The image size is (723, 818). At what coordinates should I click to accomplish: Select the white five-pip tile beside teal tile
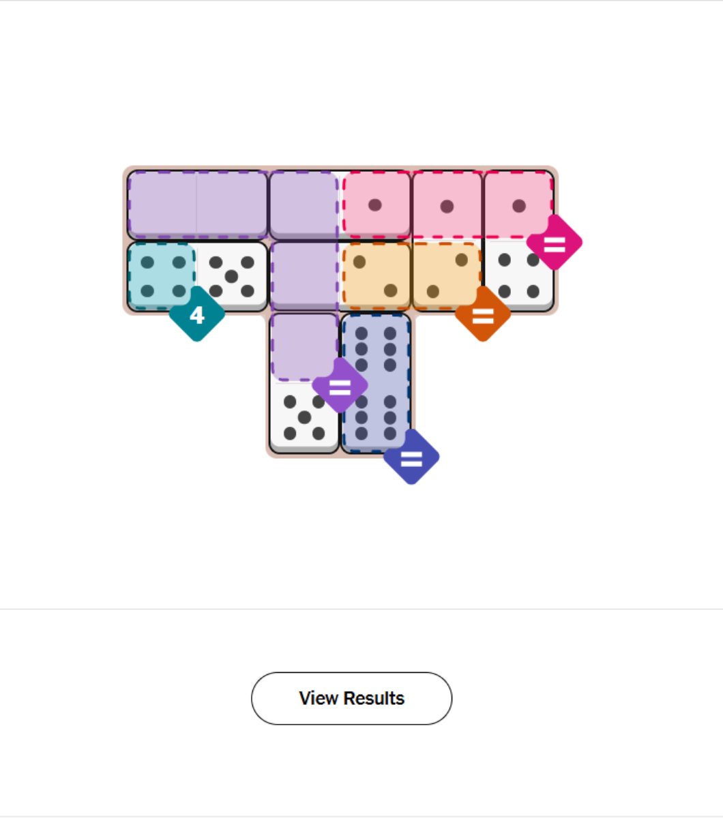tap(232, 276)
